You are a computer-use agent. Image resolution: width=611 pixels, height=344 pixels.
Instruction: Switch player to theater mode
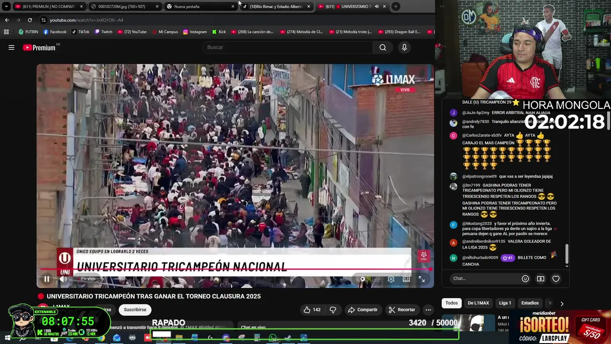point(406,279)
